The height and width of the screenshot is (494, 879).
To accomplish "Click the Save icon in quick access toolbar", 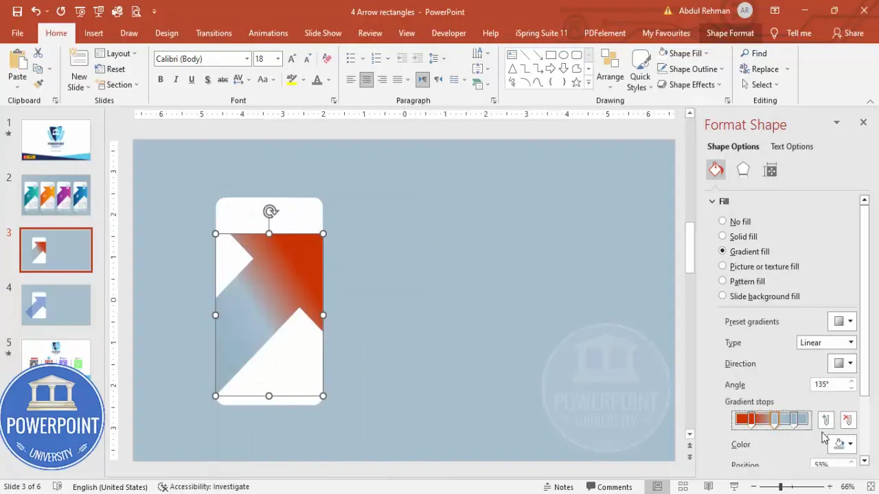I will 17,12.
